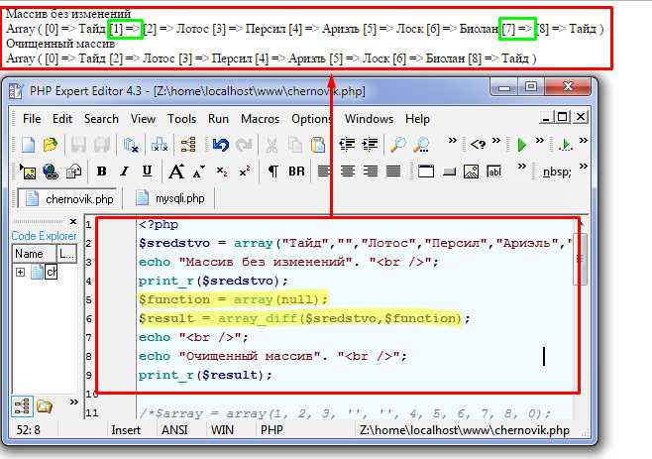Click the Name column header
The height and width of the screenshot is (459, 652).
click(34, 254)
